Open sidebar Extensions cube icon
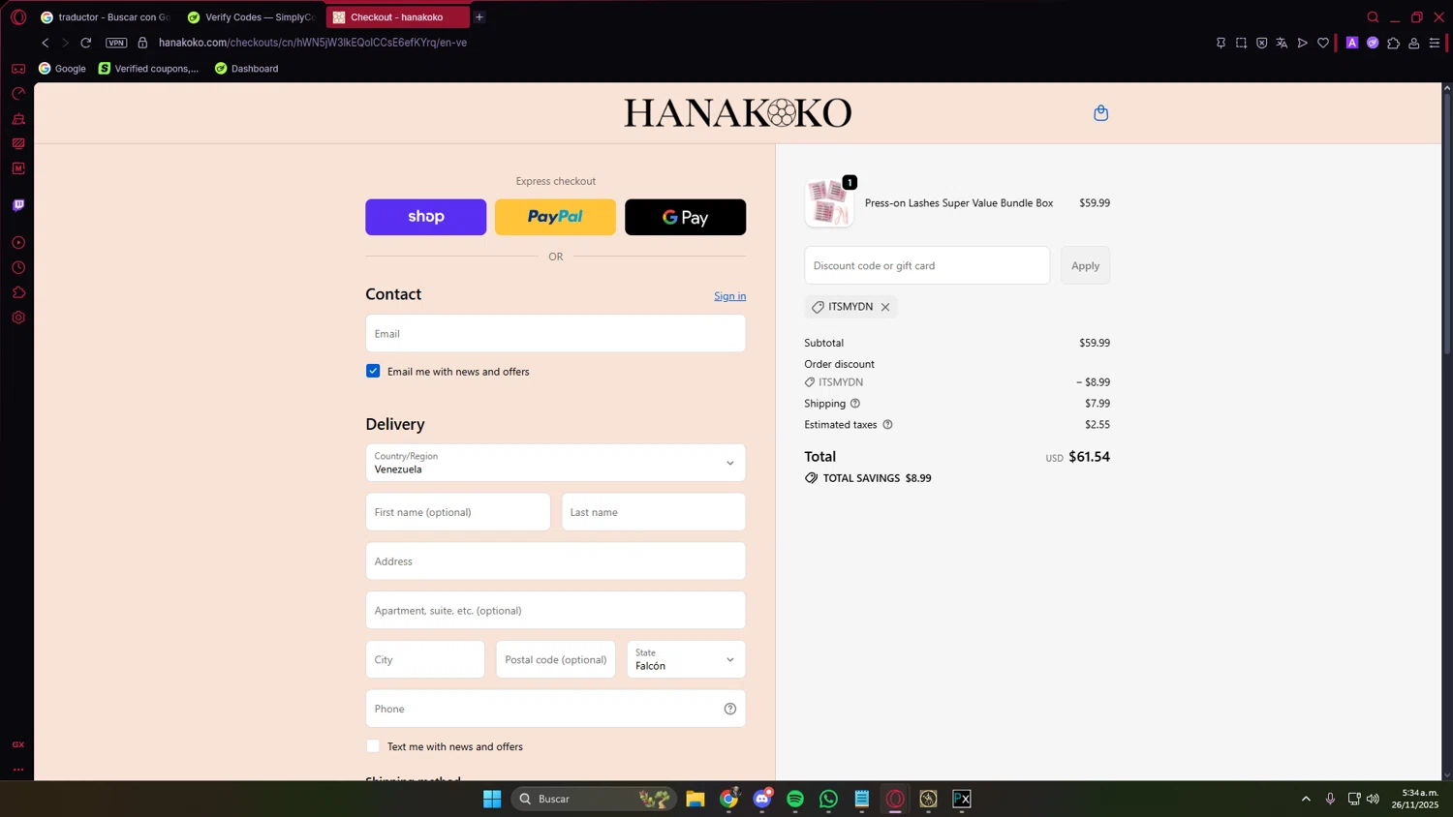 (18, 292)
